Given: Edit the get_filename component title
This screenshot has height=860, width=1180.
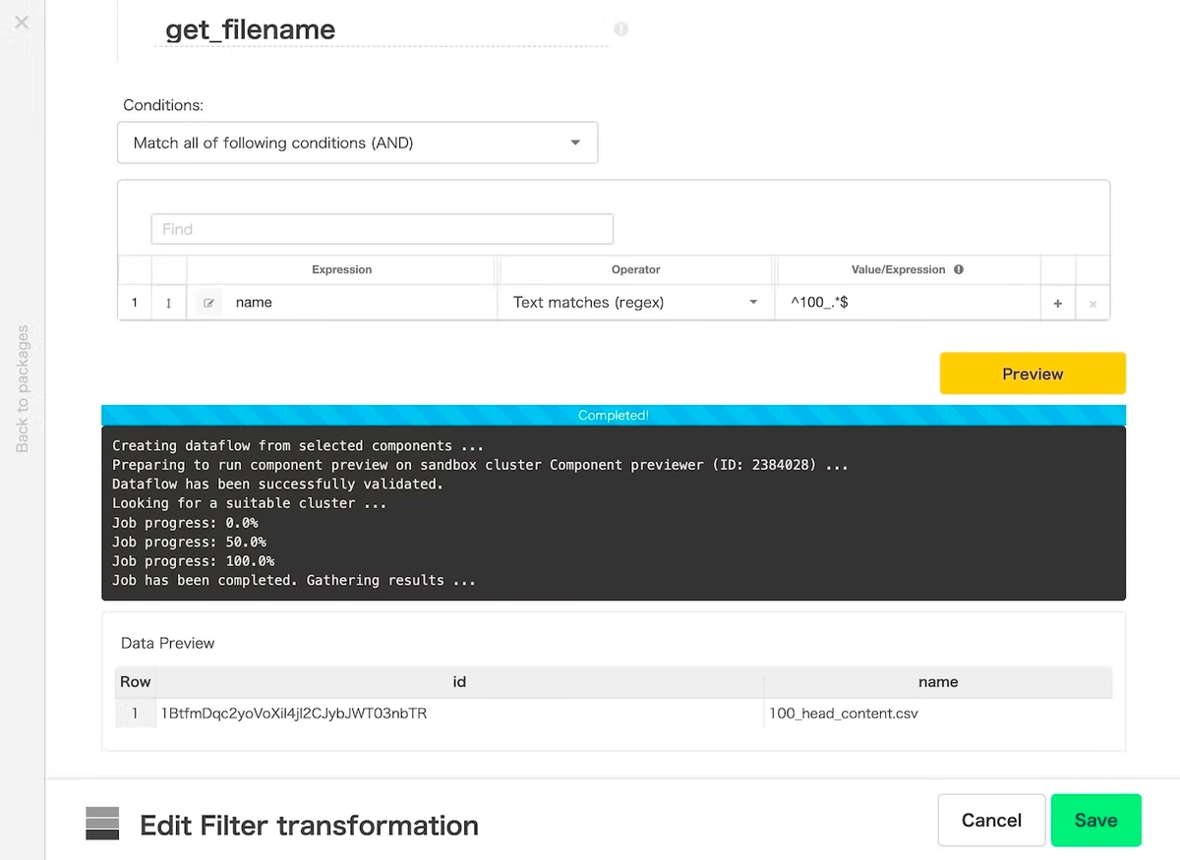Looking at the screenshot, I should [382, 29].
